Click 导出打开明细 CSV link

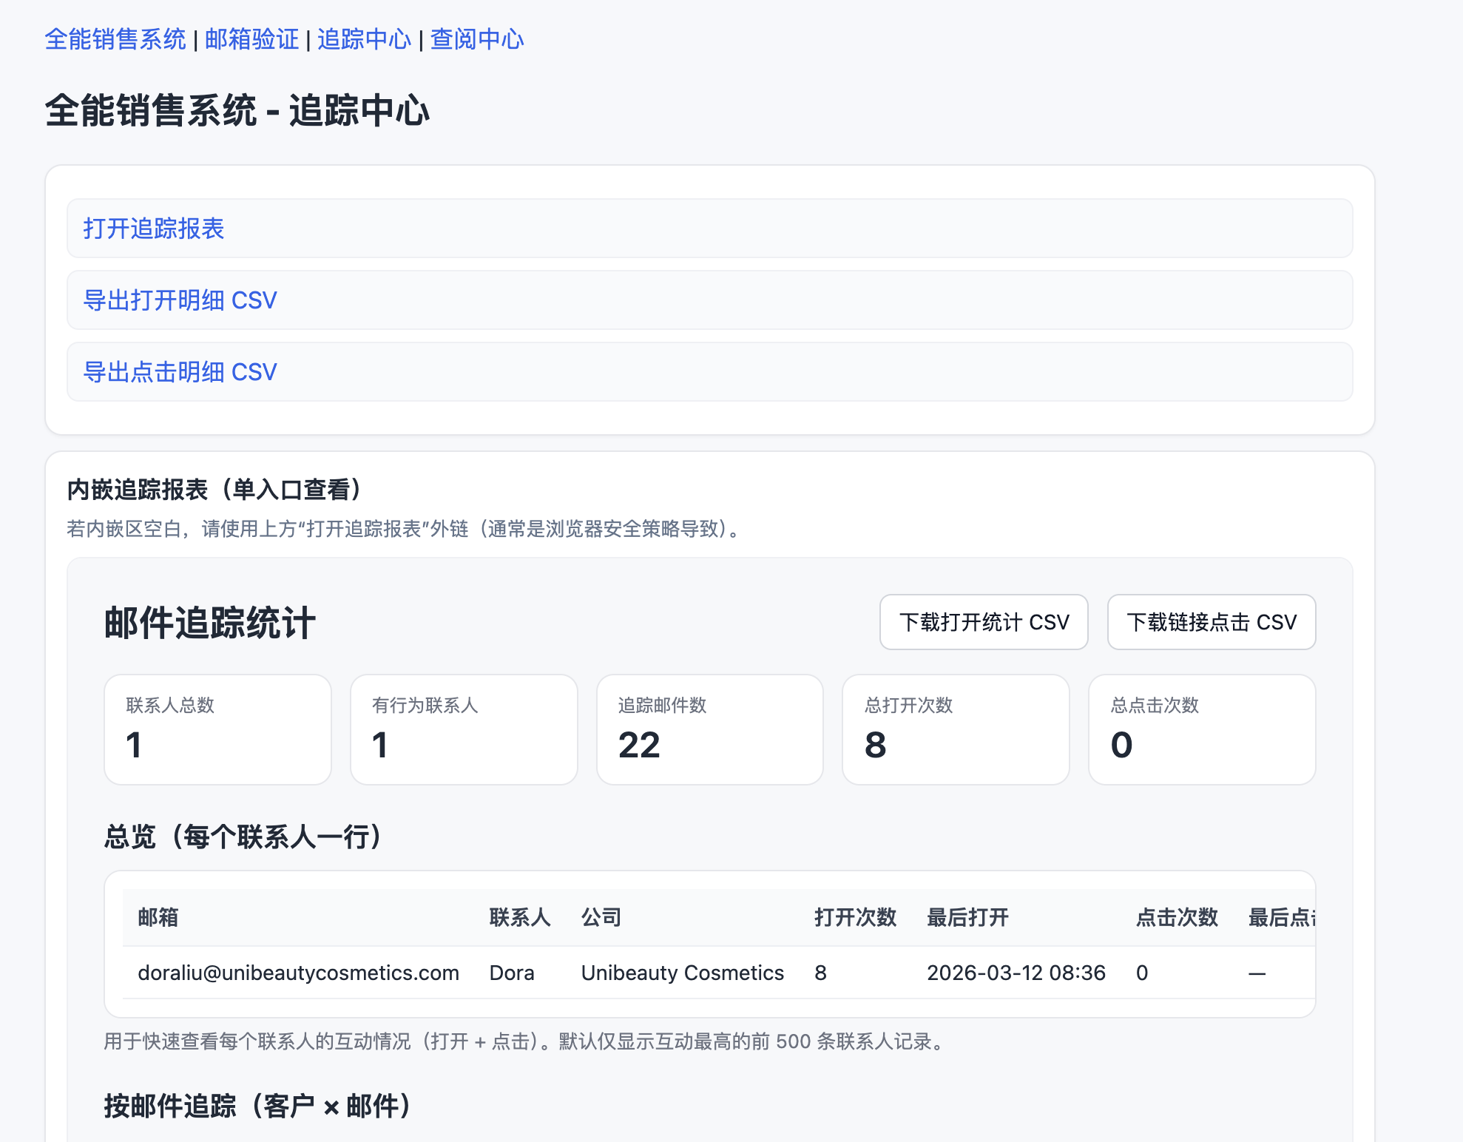tap(180, 300)
